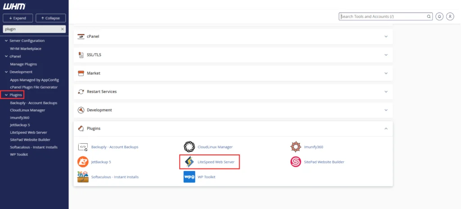This screenshot has width=461, height=209.
Task: Select Softaculous - Instant Installs in sidebar
Action: click(34, 147)
